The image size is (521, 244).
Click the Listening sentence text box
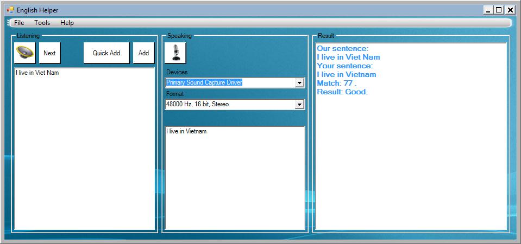[x=85, y=149]
